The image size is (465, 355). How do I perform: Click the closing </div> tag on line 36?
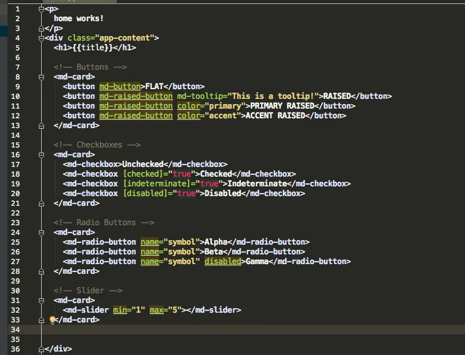pyautogui.click(x=58, y=349)
